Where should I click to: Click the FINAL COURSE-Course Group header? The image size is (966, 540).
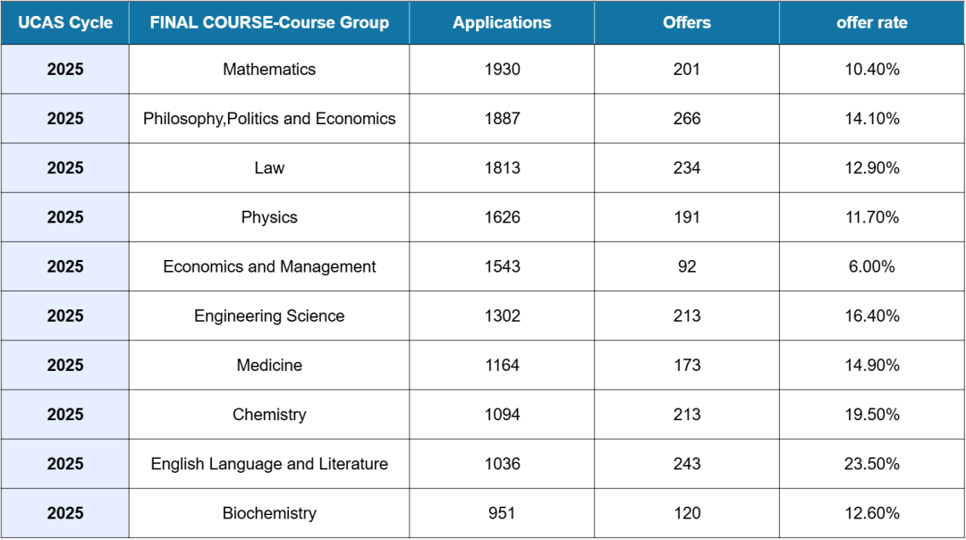(269, 23)
